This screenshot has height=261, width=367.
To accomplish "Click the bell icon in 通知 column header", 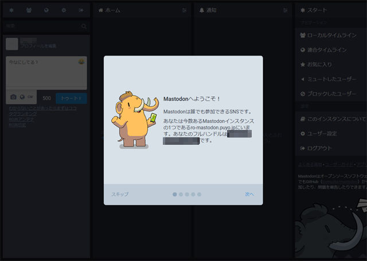I will pyautogui.click(x=202, y=10).
